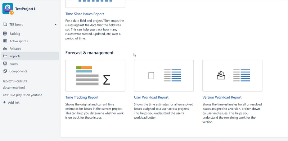Select the Version Workload Report thumbnail
Screen dimensions: 288x141
232,76
